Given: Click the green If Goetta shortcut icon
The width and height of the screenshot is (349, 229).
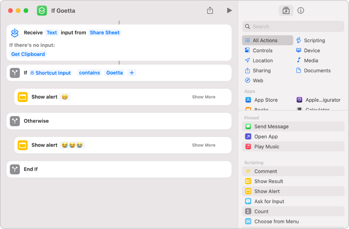Looking at the screenshot, I should (x=42, y=10).
